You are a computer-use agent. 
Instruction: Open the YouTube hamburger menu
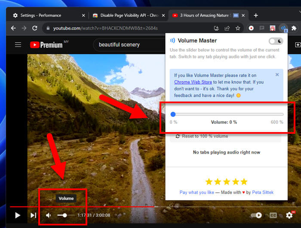(18, 45)
